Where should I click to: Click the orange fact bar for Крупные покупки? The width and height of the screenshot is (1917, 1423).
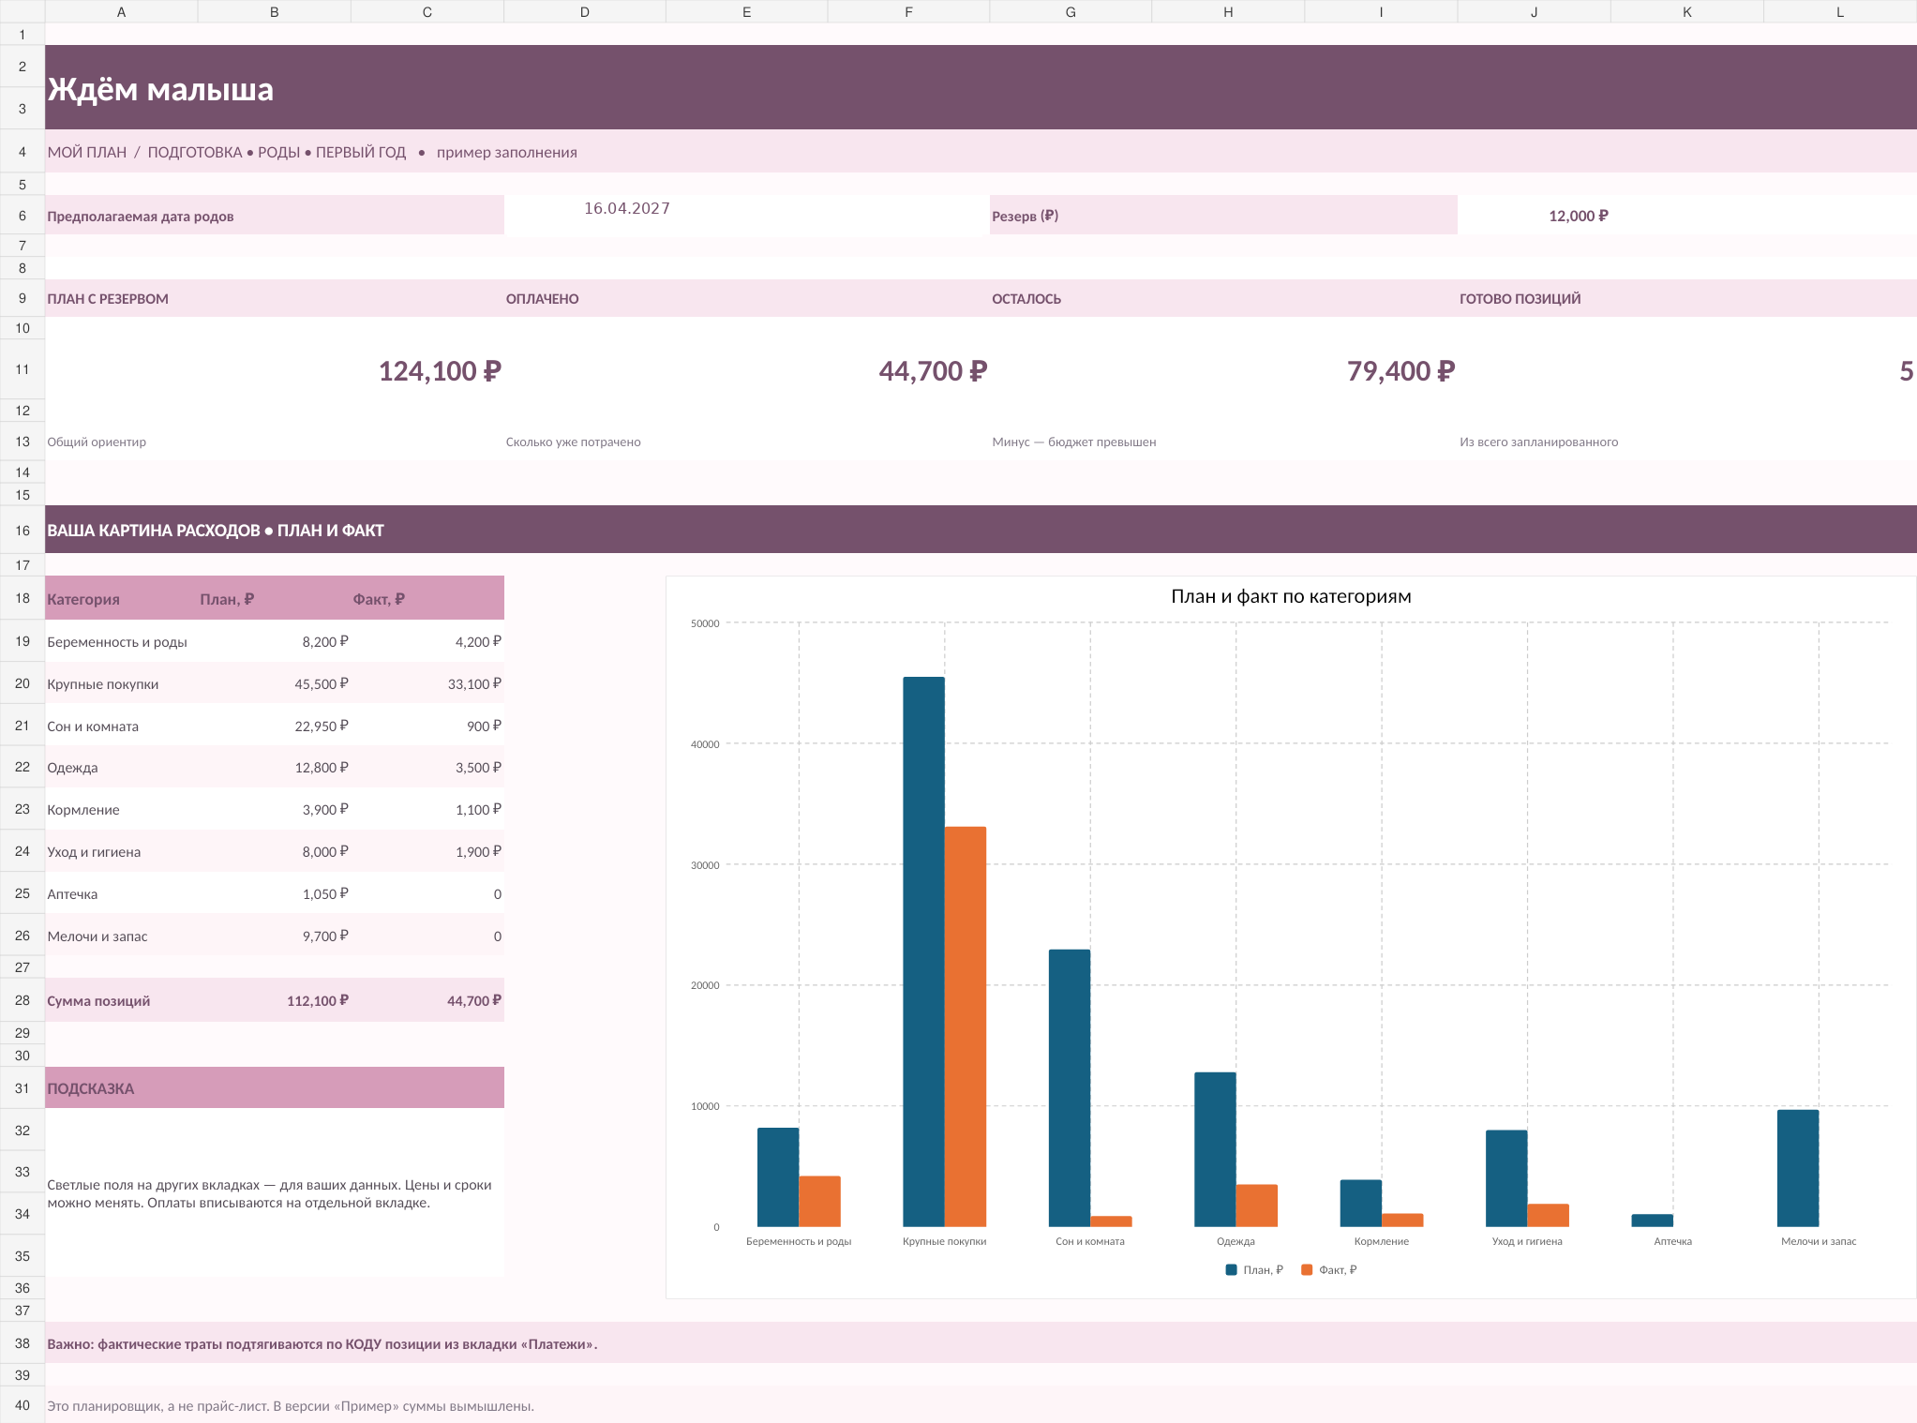click(966, 1026)
